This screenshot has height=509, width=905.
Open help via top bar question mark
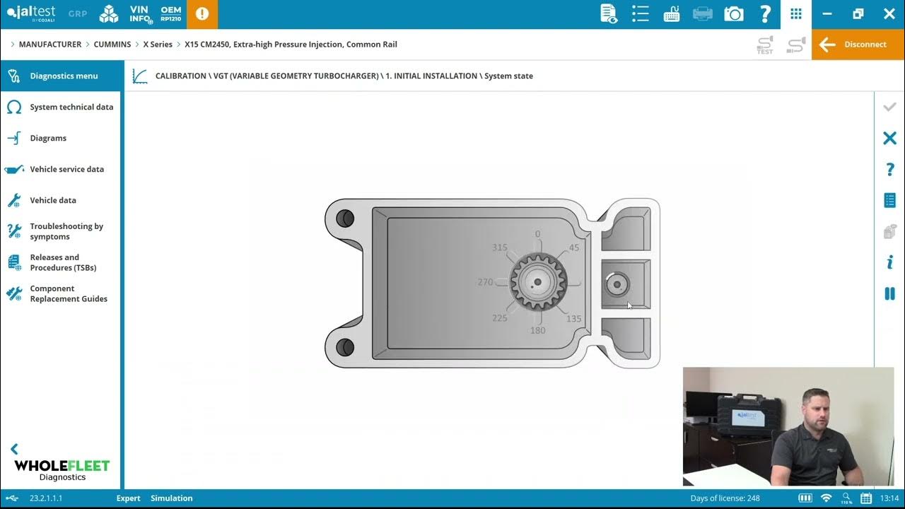(x=765, y=14)
